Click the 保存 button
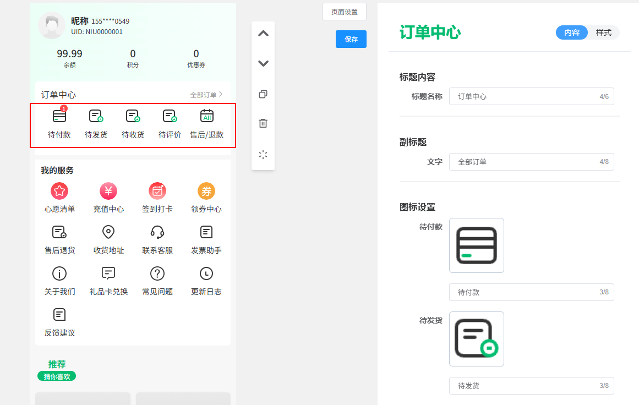Viewport: 639px width, 405px height. click(351, 39)
